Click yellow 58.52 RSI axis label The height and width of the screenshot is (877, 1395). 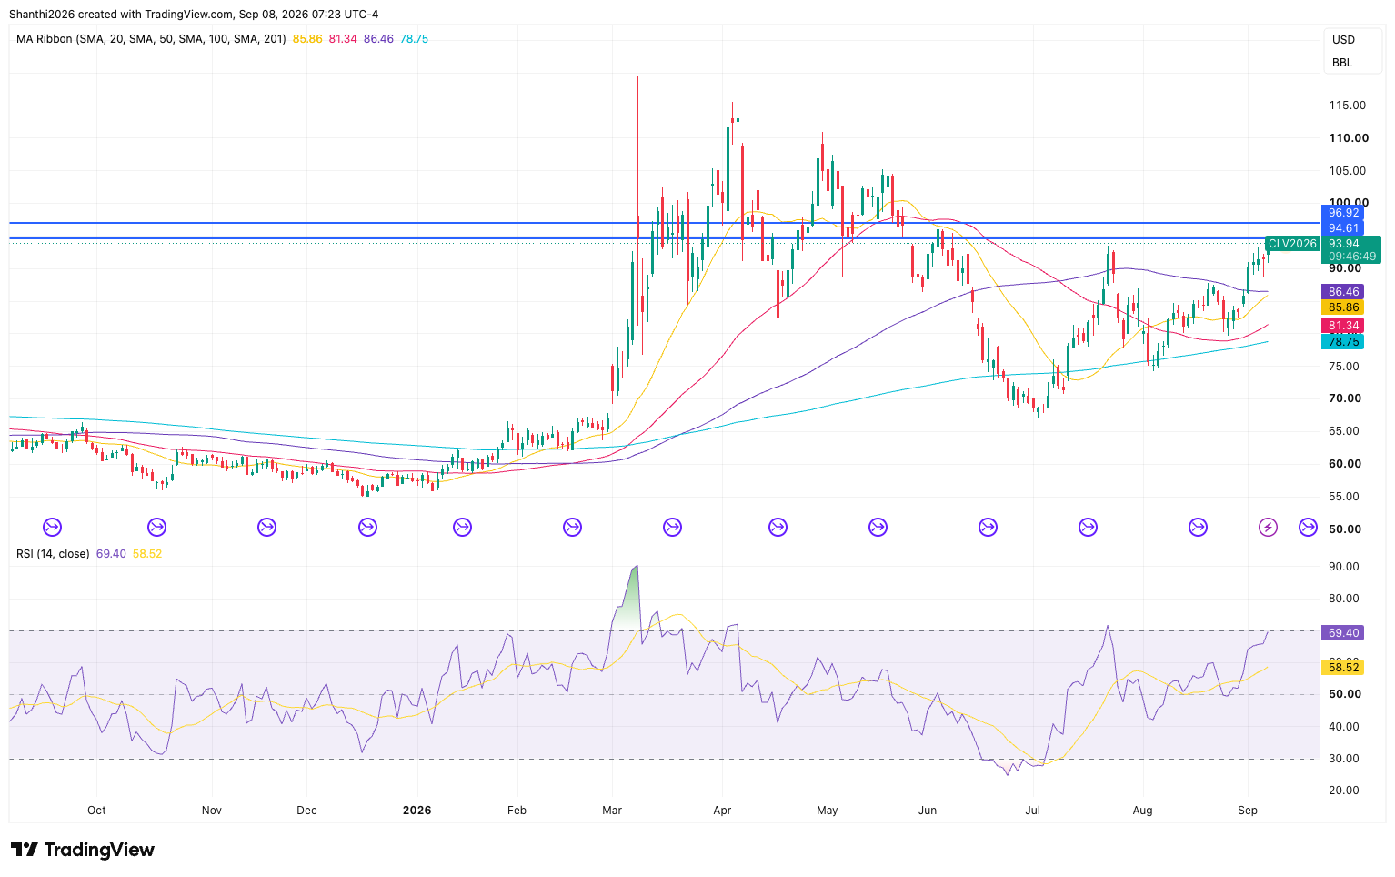point(1343,668)
